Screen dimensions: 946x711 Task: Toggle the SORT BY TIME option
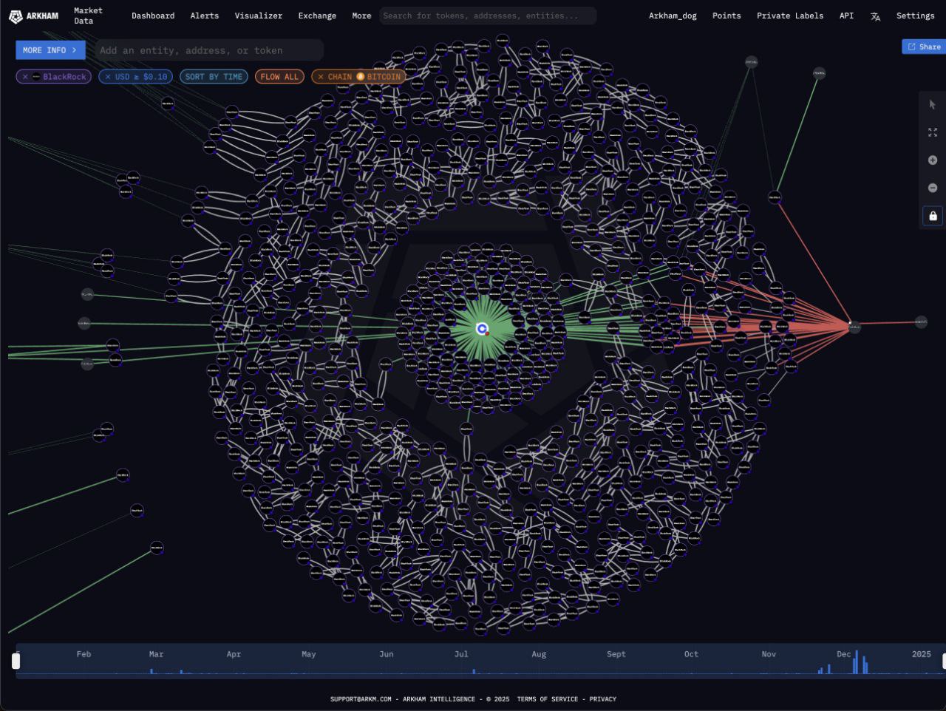[214, 77]
